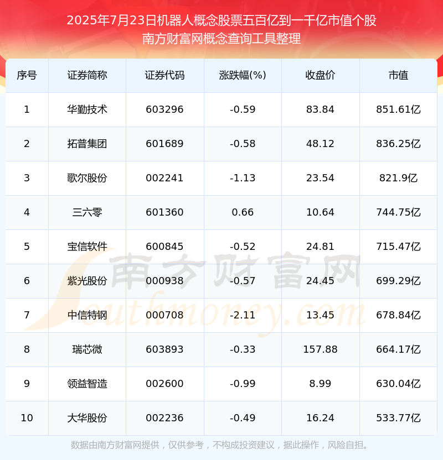Image resolution: width=443 pixels, height=460 pixels.
Task: Click closing price 8.99
Action: click(x=320, y=384)
